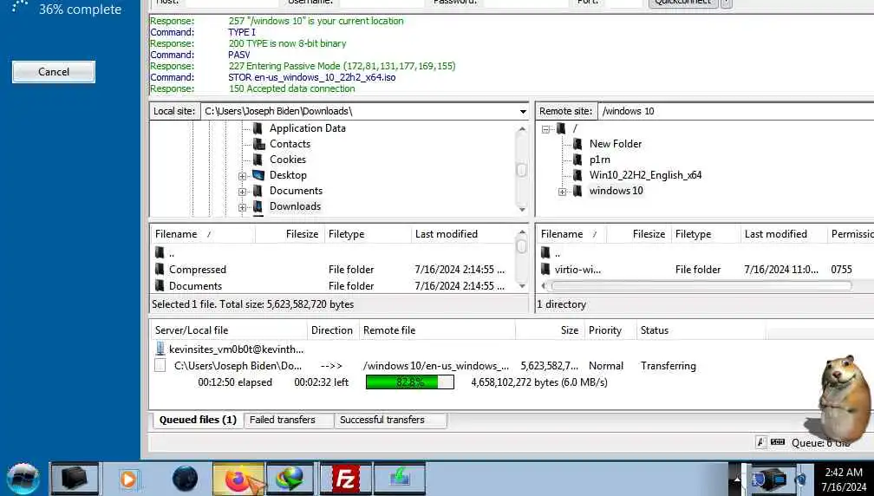Click the Direction queue column header
The height and width of the screenshot is (496, 874).
point(332,330)
